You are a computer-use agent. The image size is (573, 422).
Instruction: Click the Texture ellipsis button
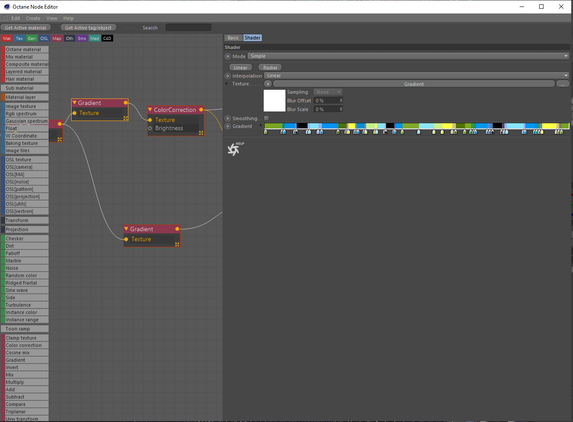[x=563, y=84]
